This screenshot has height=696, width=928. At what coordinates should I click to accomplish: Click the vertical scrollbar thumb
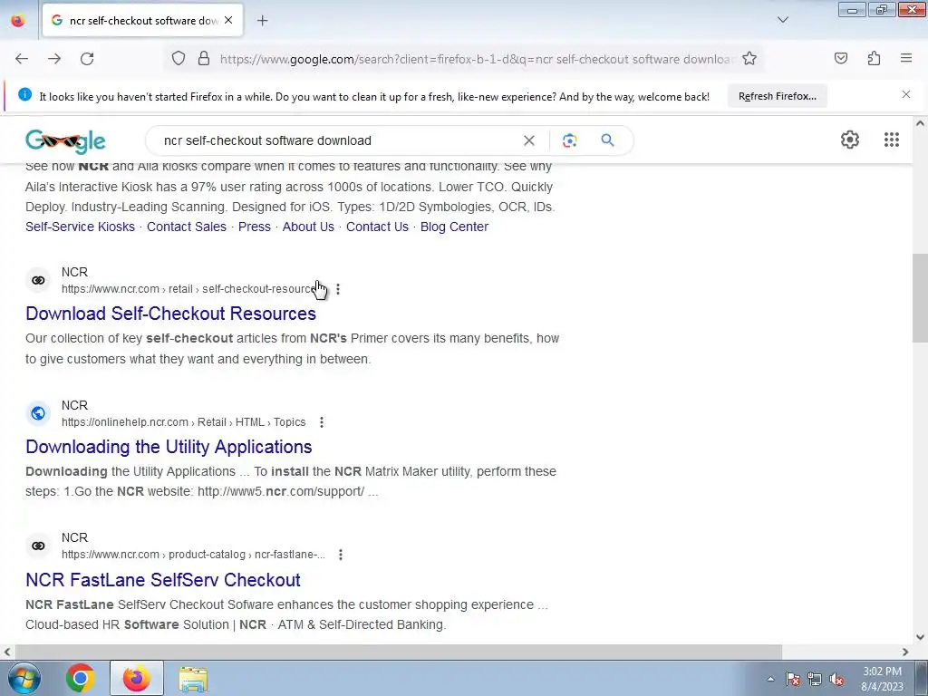pos(920,297)
